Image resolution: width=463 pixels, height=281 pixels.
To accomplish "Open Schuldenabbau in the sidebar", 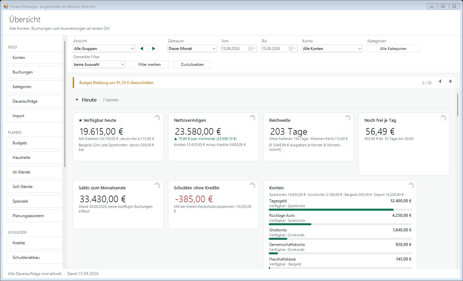I will pyautogui.click(x=34, y=258).
